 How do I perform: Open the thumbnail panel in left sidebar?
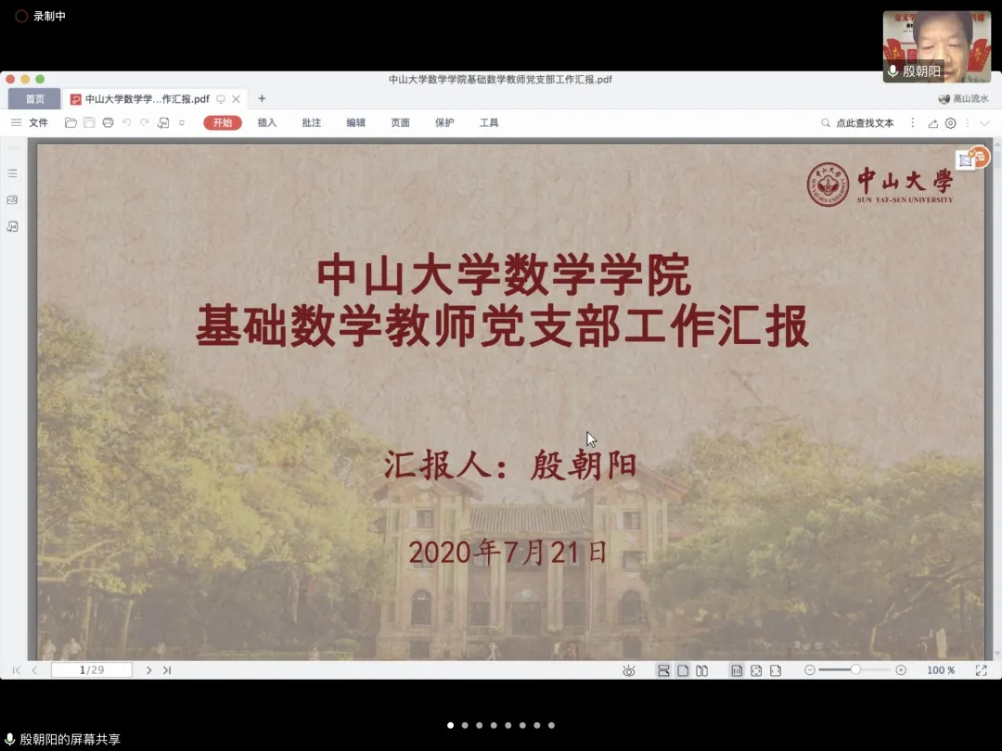(x=12, y=199)
